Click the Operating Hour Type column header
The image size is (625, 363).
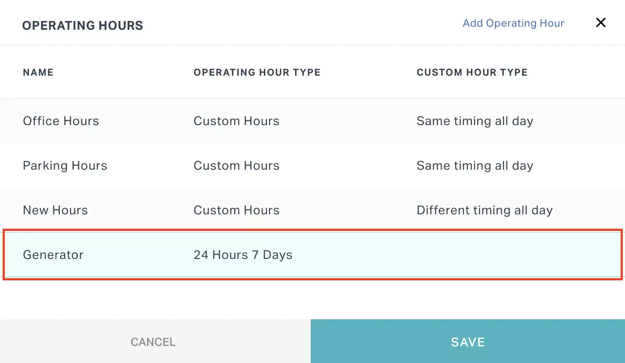[257, 72]
